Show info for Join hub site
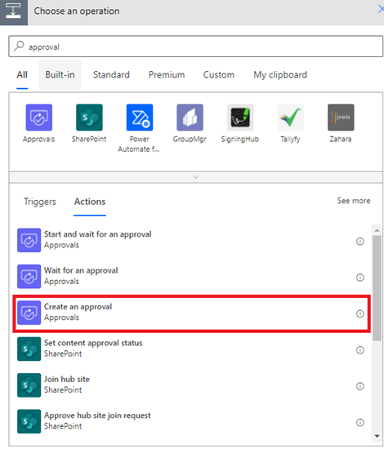The height and width of the screenshot is (449, 384). tap(360, 386)
